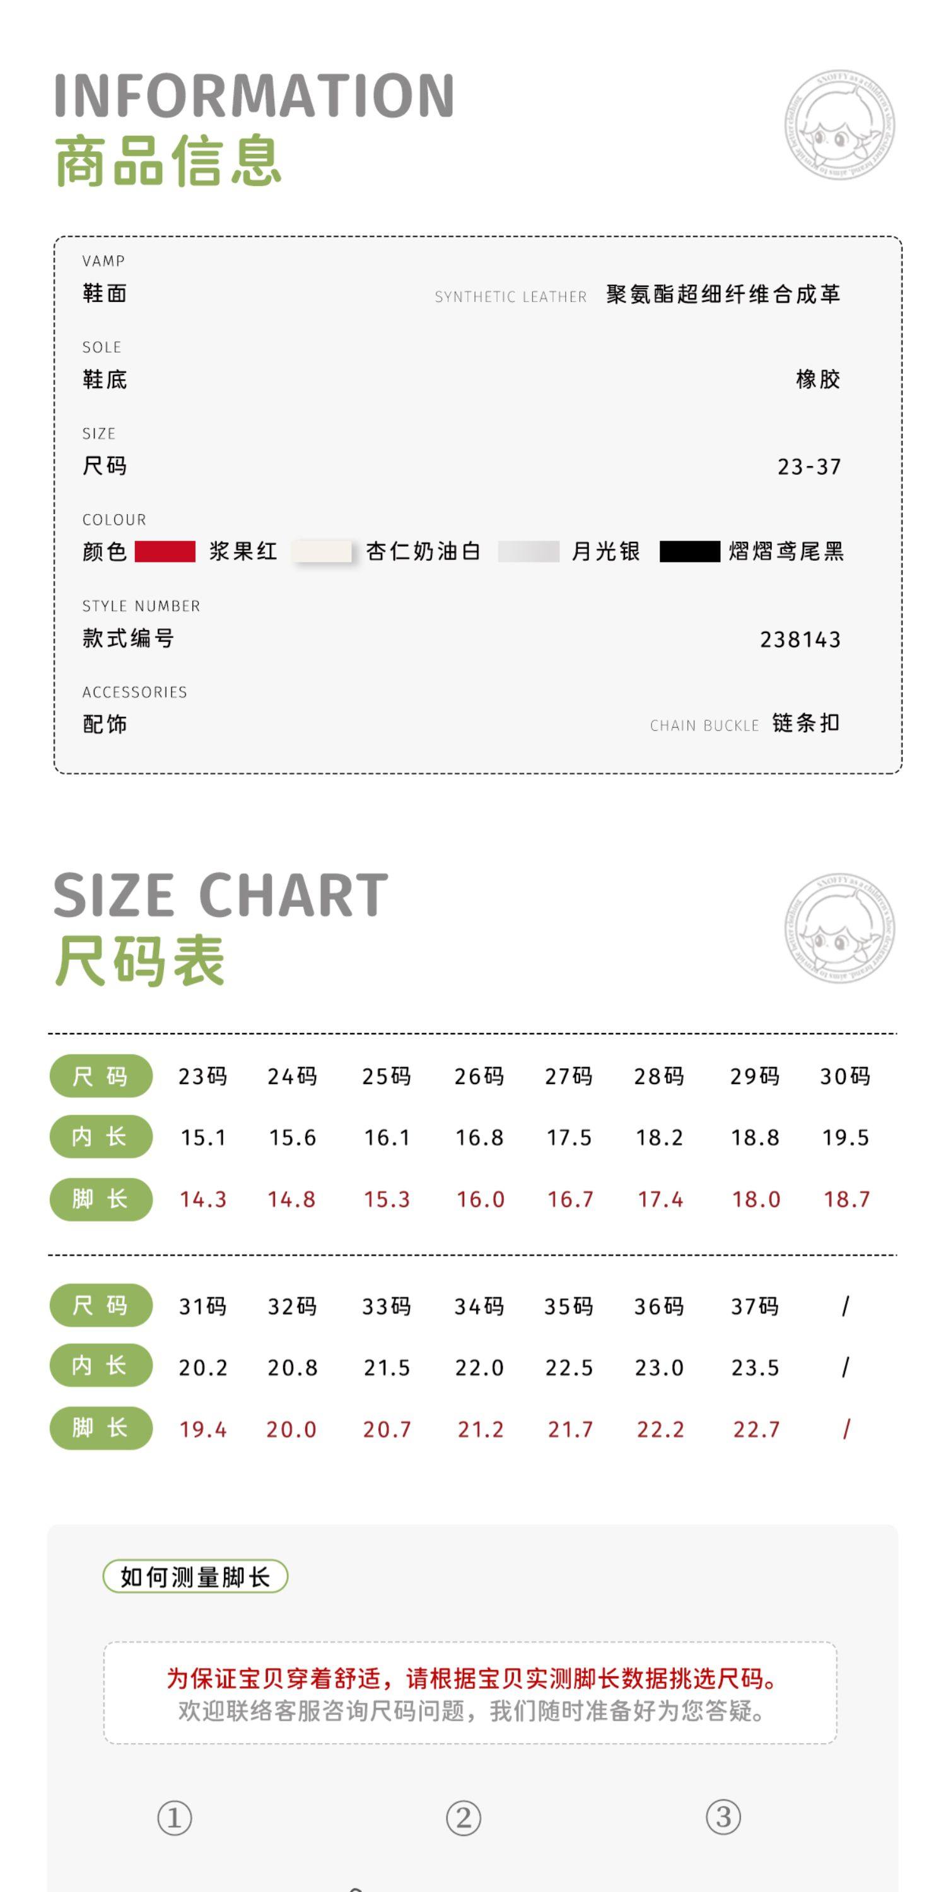
Task: Click the 23码 size cell
Action: coord(202,1076)
